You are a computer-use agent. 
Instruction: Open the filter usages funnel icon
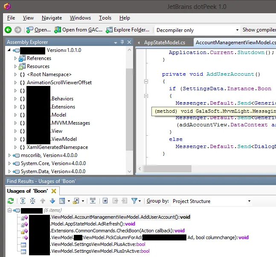pyautogui.click(x=134, y=201)
